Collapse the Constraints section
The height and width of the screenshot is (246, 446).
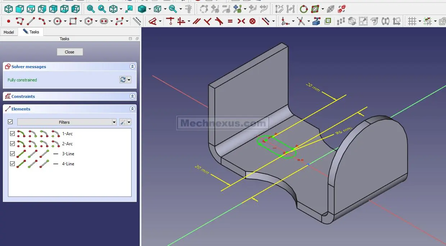[132, 96]
